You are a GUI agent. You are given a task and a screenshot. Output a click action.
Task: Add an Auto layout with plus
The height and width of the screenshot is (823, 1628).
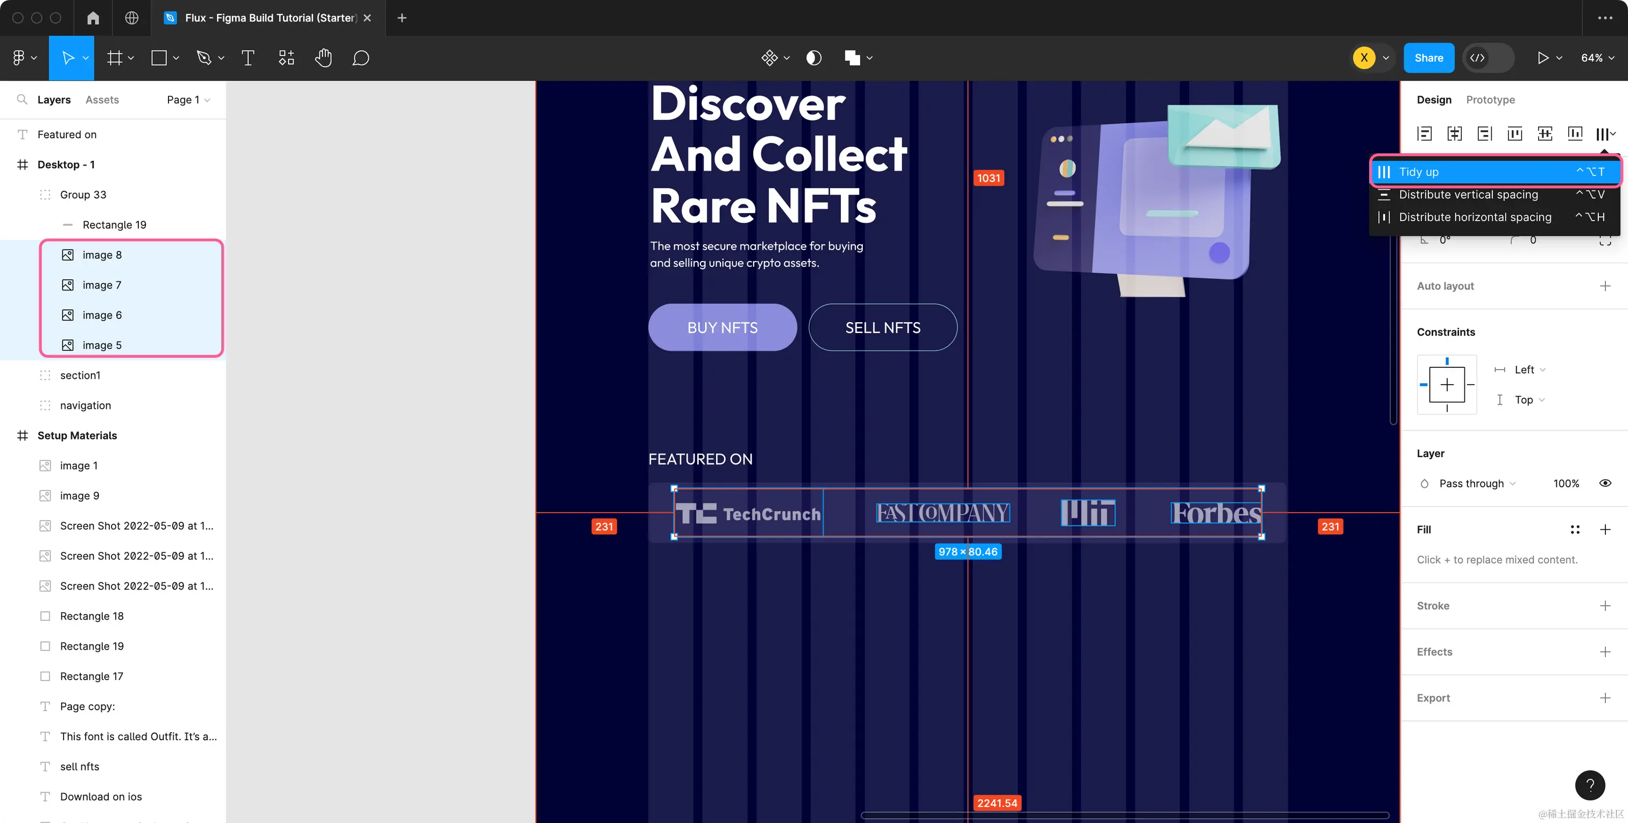coord(1605,286)
